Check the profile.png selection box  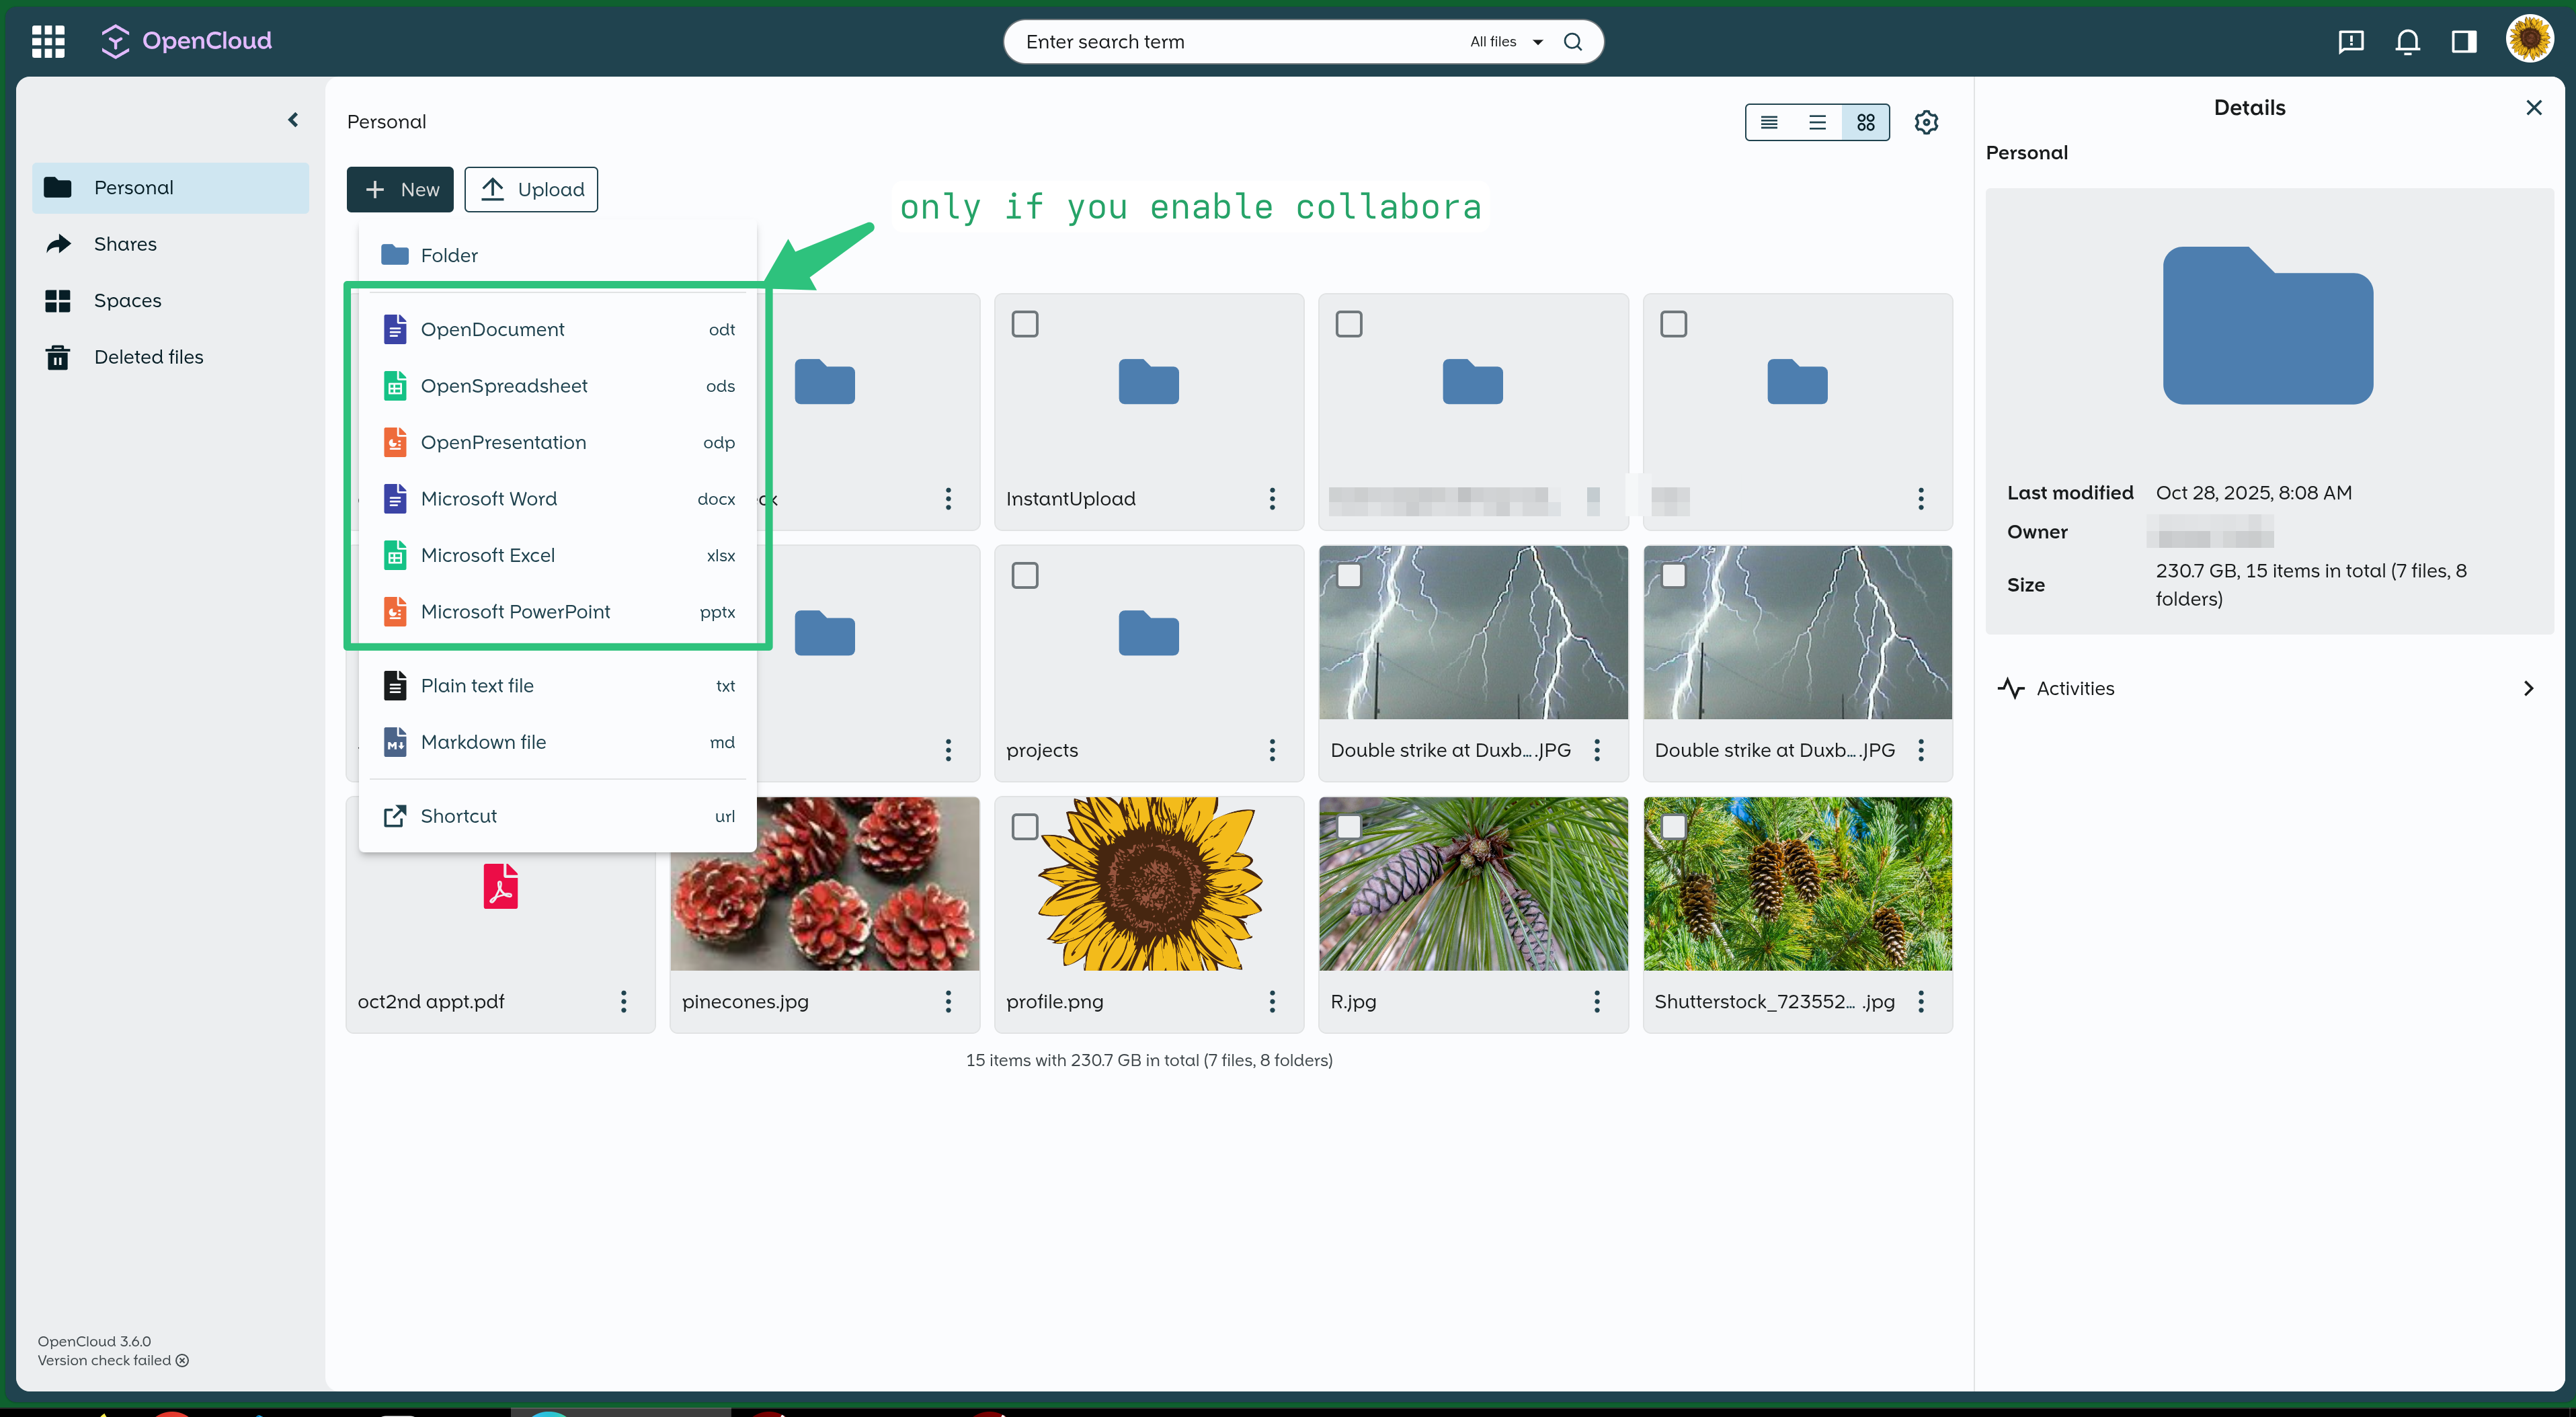click(1025, 826)
